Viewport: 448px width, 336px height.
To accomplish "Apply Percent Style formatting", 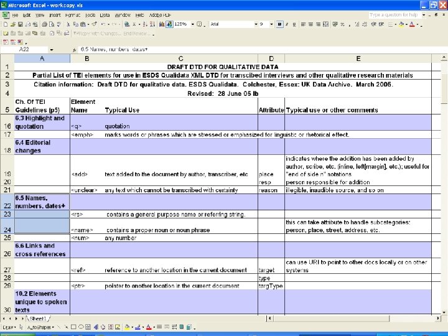I will tap(342, 24).
